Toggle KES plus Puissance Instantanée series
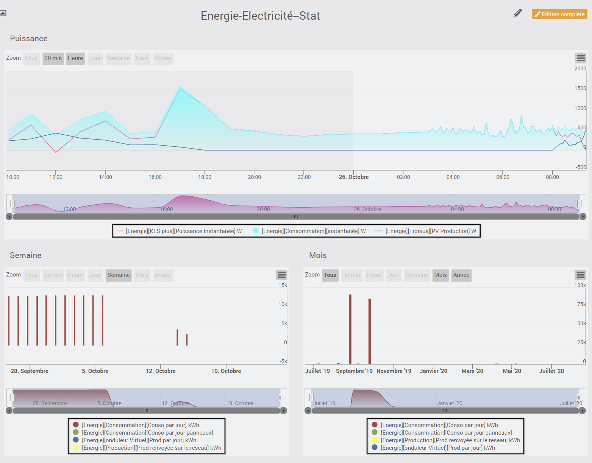The height and width of the screenshot is (463, 592). click(x=179, y=231)
